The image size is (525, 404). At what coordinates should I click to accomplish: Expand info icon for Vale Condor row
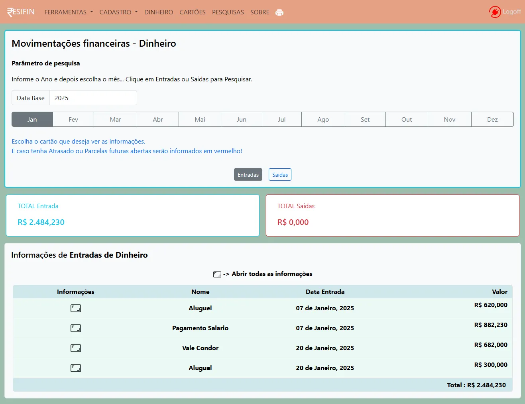[x=76, y=348]
